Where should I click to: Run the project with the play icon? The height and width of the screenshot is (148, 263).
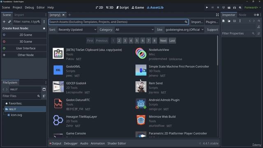pyautogui.click(x=207, y=7)
